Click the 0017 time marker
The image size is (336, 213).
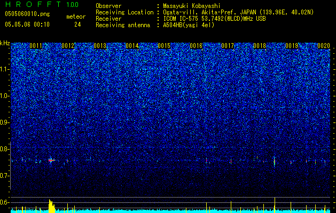[228, 46]
